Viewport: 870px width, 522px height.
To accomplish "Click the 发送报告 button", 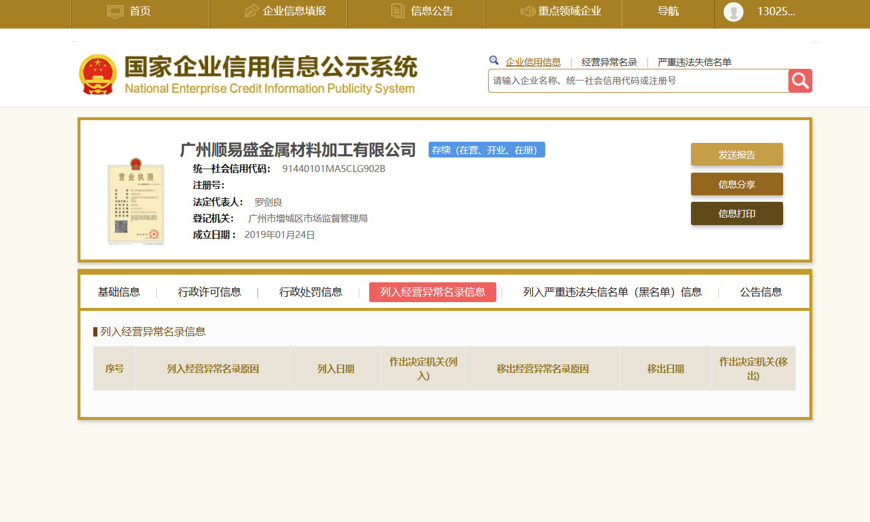I will point(736,155).
